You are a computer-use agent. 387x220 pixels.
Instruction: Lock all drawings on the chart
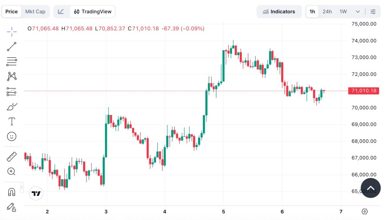[11, 207]
